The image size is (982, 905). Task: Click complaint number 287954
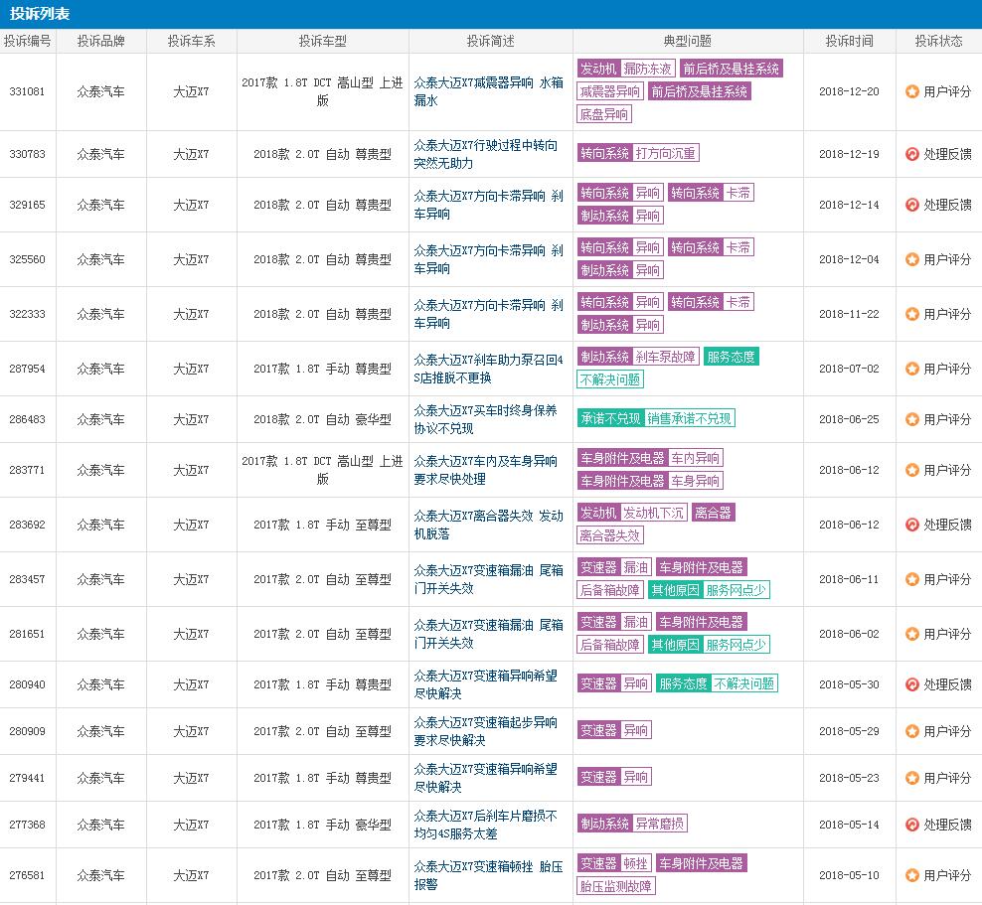[28, 369]
